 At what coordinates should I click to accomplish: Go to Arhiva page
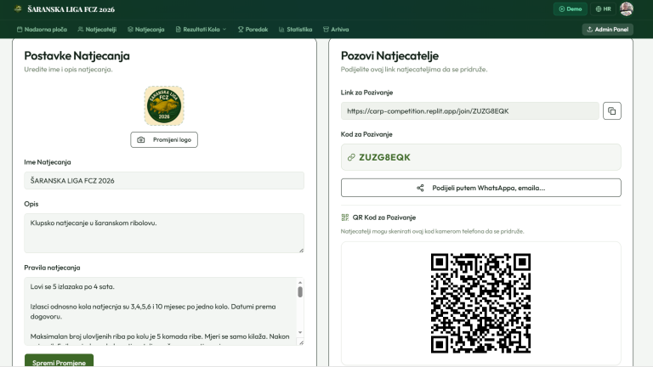[x=336, y=30]
